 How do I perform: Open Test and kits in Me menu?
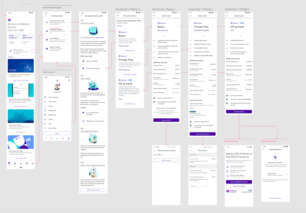tap(57, 102)
